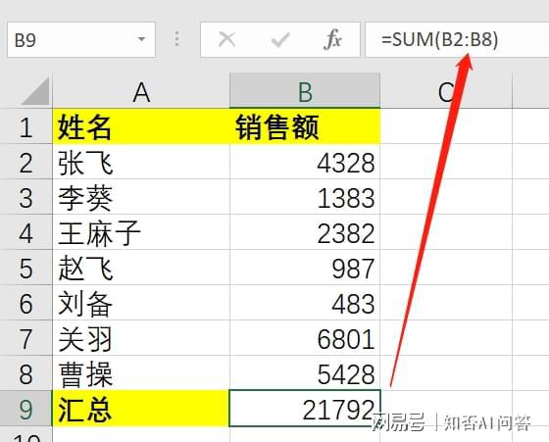549x442 pixels.
Task: Select cell containing 刘备
Action: (141, 303)
